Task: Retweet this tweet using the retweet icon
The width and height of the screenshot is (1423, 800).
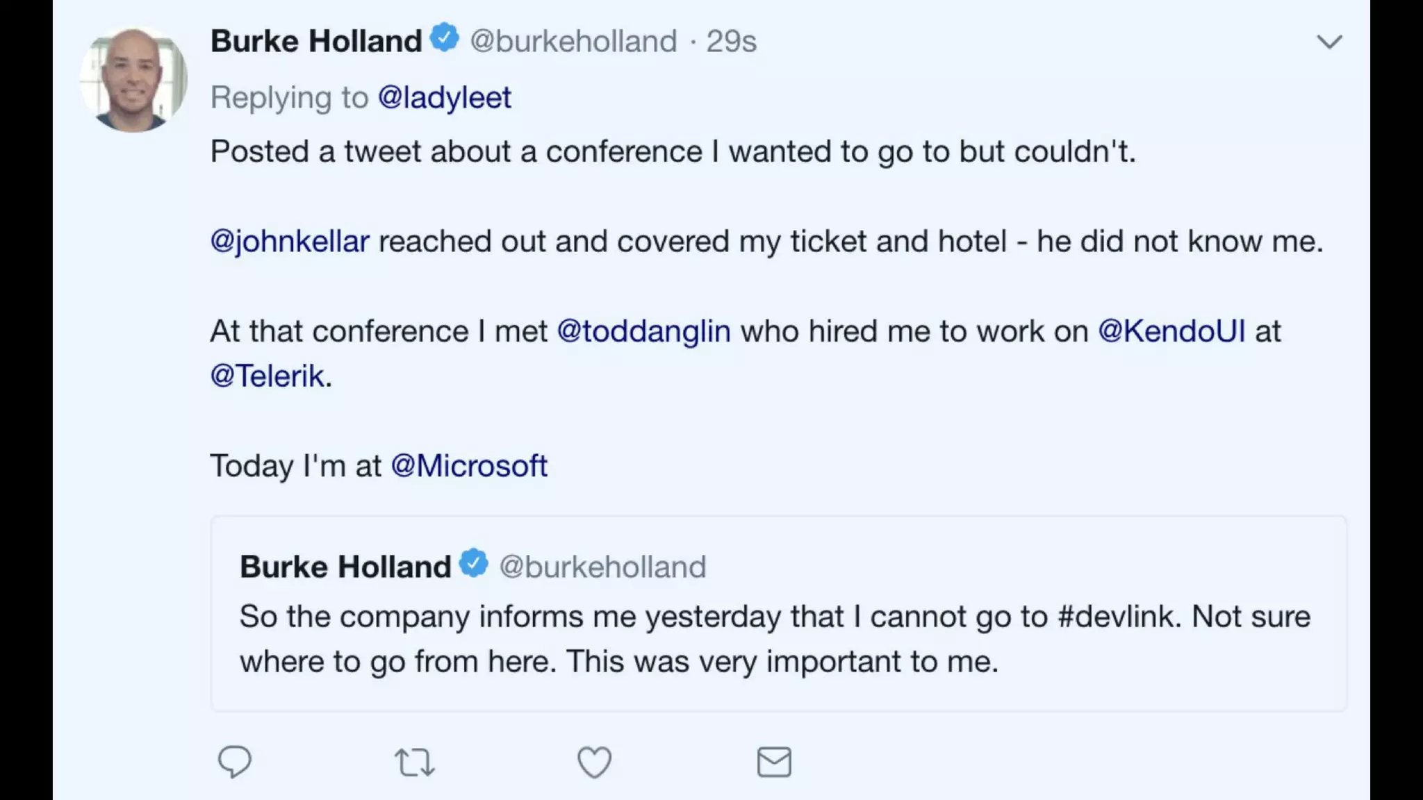Action: click(x=415, y=762)
